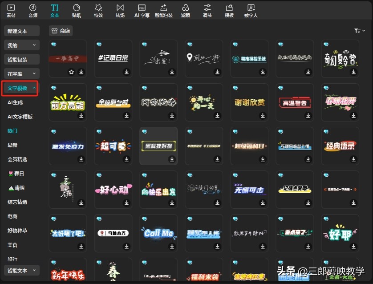The image size is (373, 284).
Task: Open the 素材 media tab
Action: pyautogui.click(x=11, y=11)
